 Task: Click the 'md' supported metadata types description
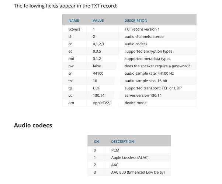tap(148, 59)
